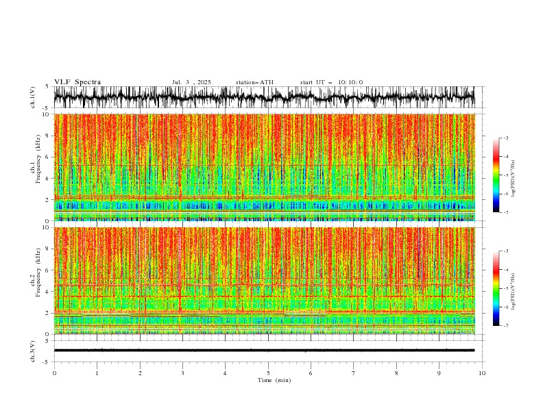Click the flat ch.3 voltage trace

(264, 351)
